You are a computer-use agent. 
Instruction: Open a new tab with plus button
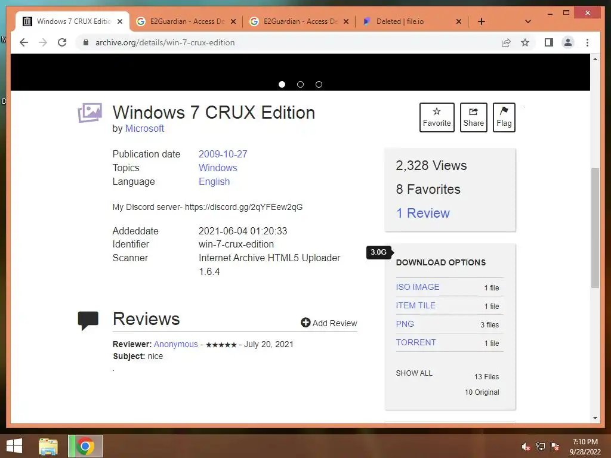pyautogui.click(x=482, y=21)
